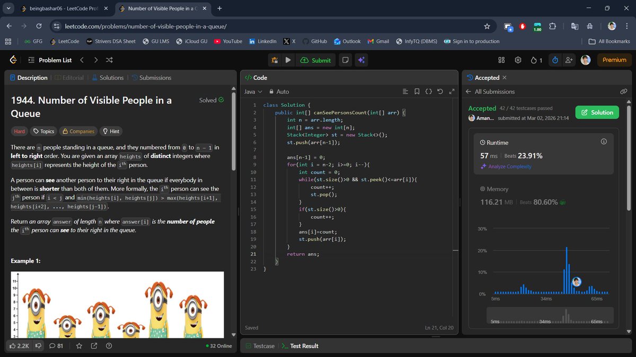Open the notes icon next to Submit
Screen dimensions: 636x357
coord(345,60)
